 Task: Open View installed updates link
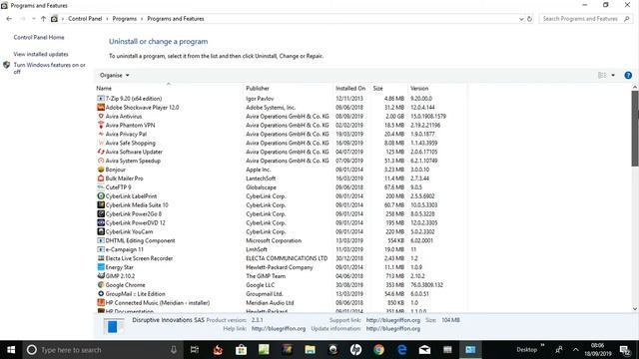tap(41, 54)
